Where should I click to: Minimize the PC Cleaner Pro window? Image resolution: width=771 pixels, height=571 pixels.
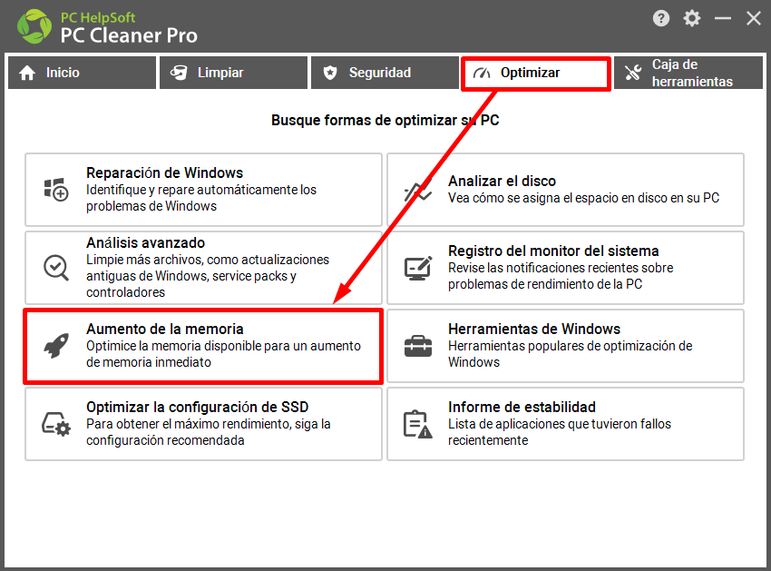click(x=723, y=19)
